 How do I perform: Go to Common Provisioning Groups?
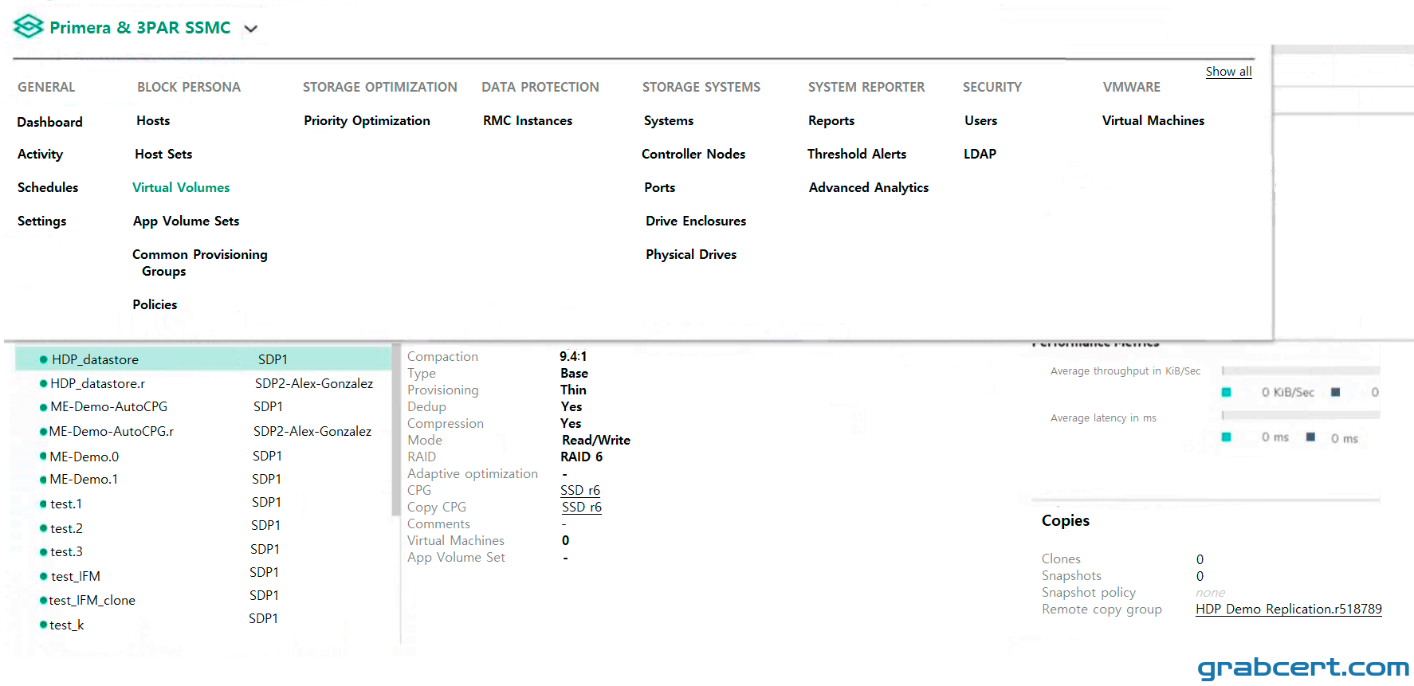point(199,263)
